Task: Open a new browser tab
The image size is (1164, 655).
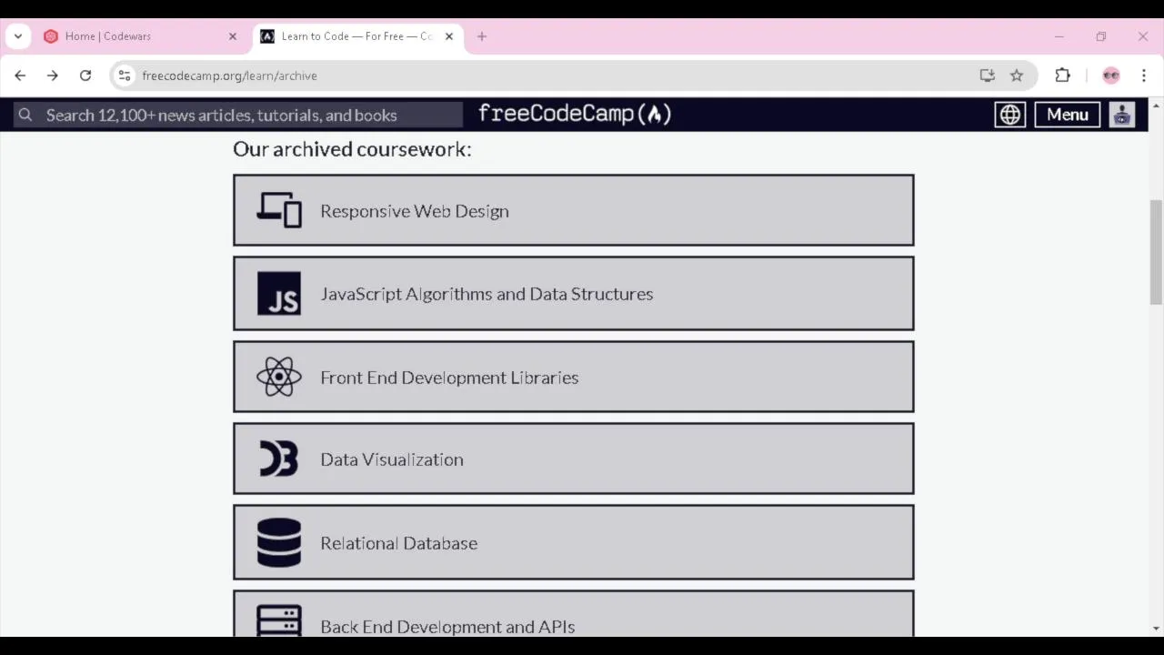Action: (482, 36)
